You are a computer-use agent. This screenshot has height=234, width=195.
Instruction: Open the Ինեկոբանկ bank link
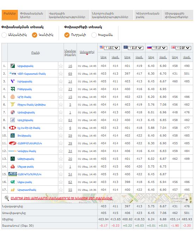pyautogui.click(x=25, y=89)
